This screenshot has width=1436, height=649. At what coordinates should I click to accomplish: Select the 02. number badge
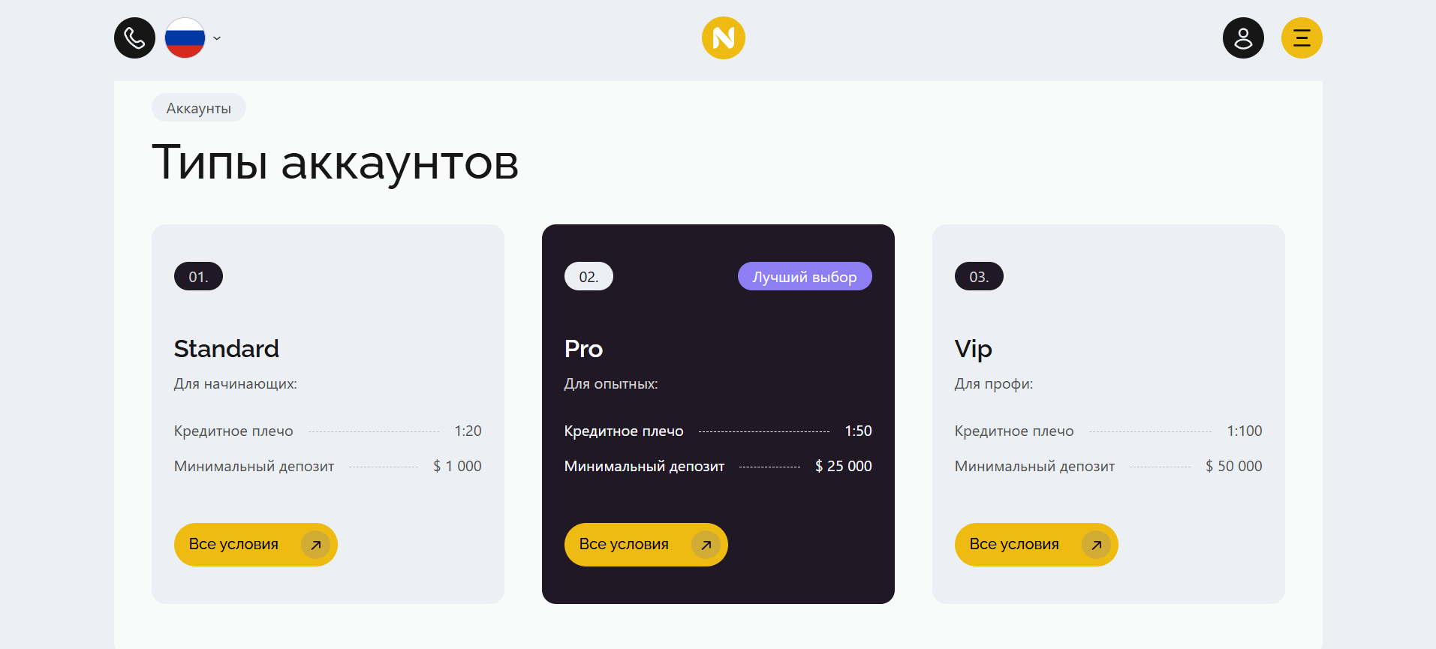pyautogui.click(x=589, y=276)
